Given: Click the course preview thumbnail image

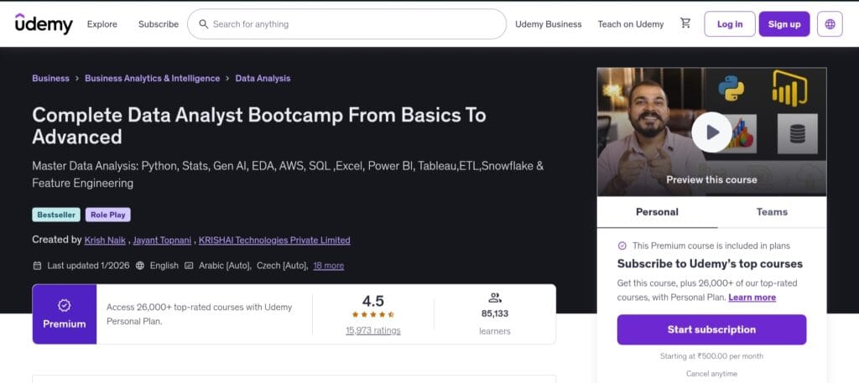Looking at the screenshot, I should click(711, 132).
